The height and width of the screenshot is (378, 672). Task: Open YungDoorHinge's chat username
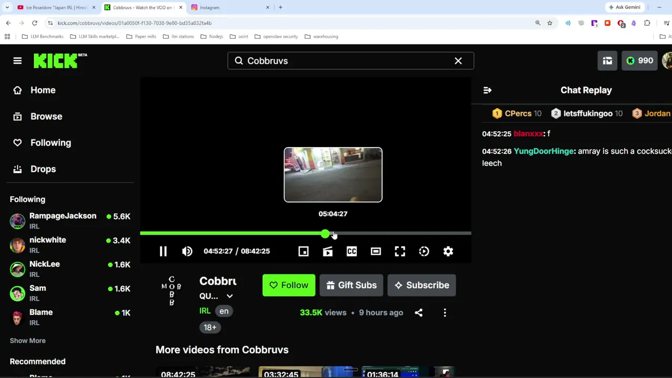(543, 151)
